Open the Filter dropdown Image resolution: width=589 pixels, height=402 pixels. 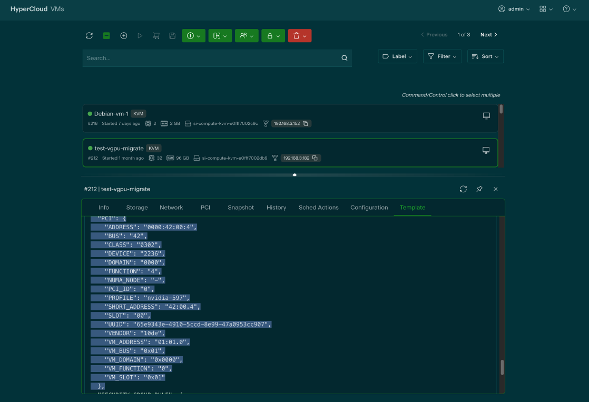point(442,56)
